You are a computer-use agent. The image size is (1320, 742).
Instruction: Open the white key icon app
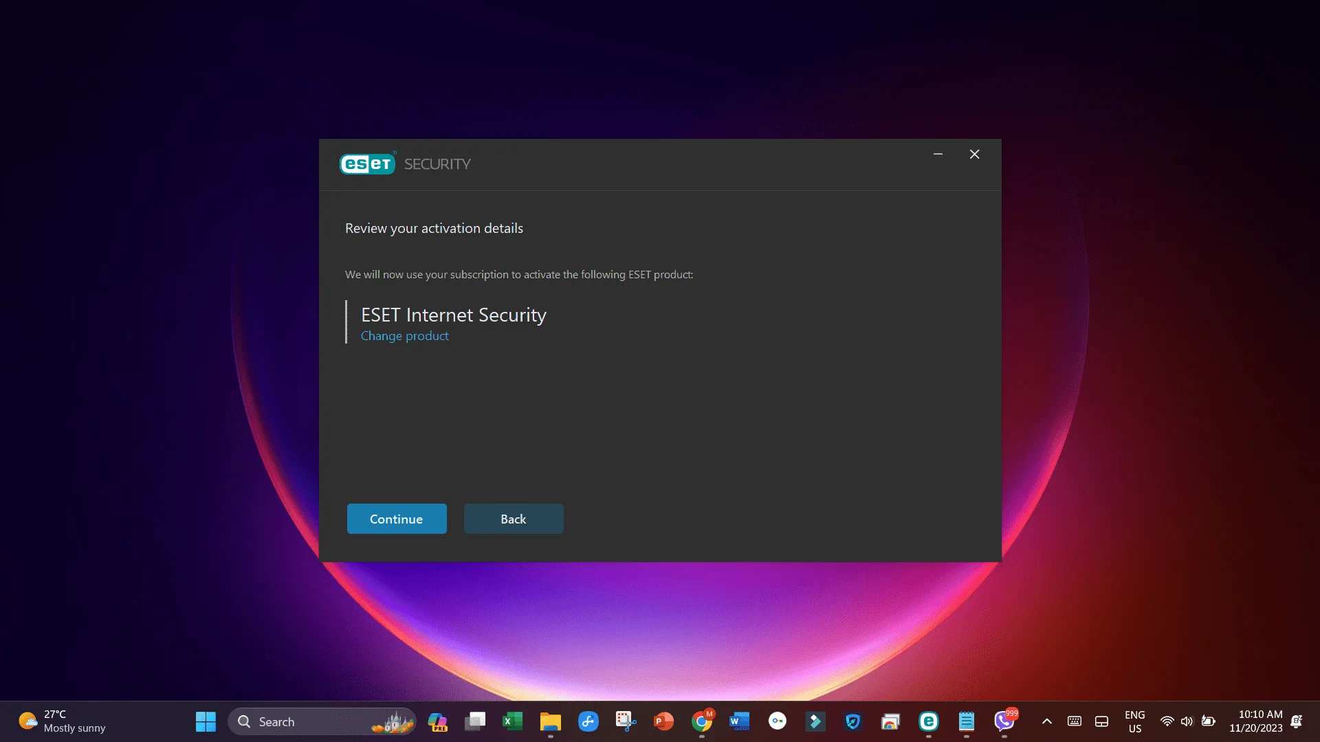(777, 721)
